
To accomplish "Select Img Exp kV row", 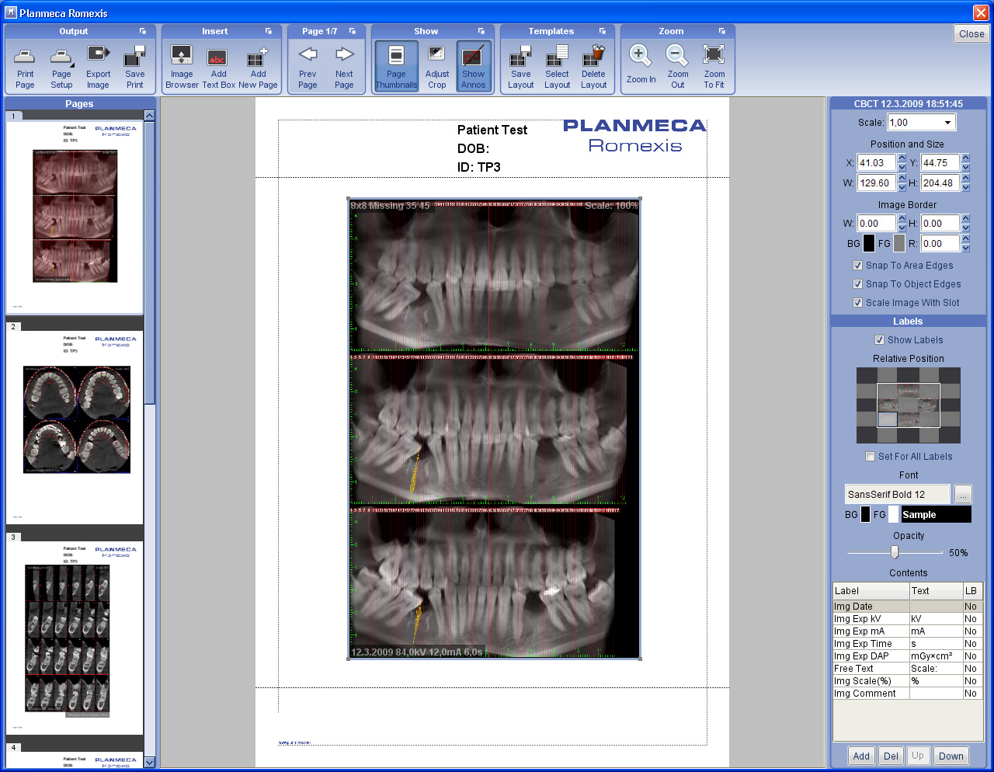I will tap(908, 619).
